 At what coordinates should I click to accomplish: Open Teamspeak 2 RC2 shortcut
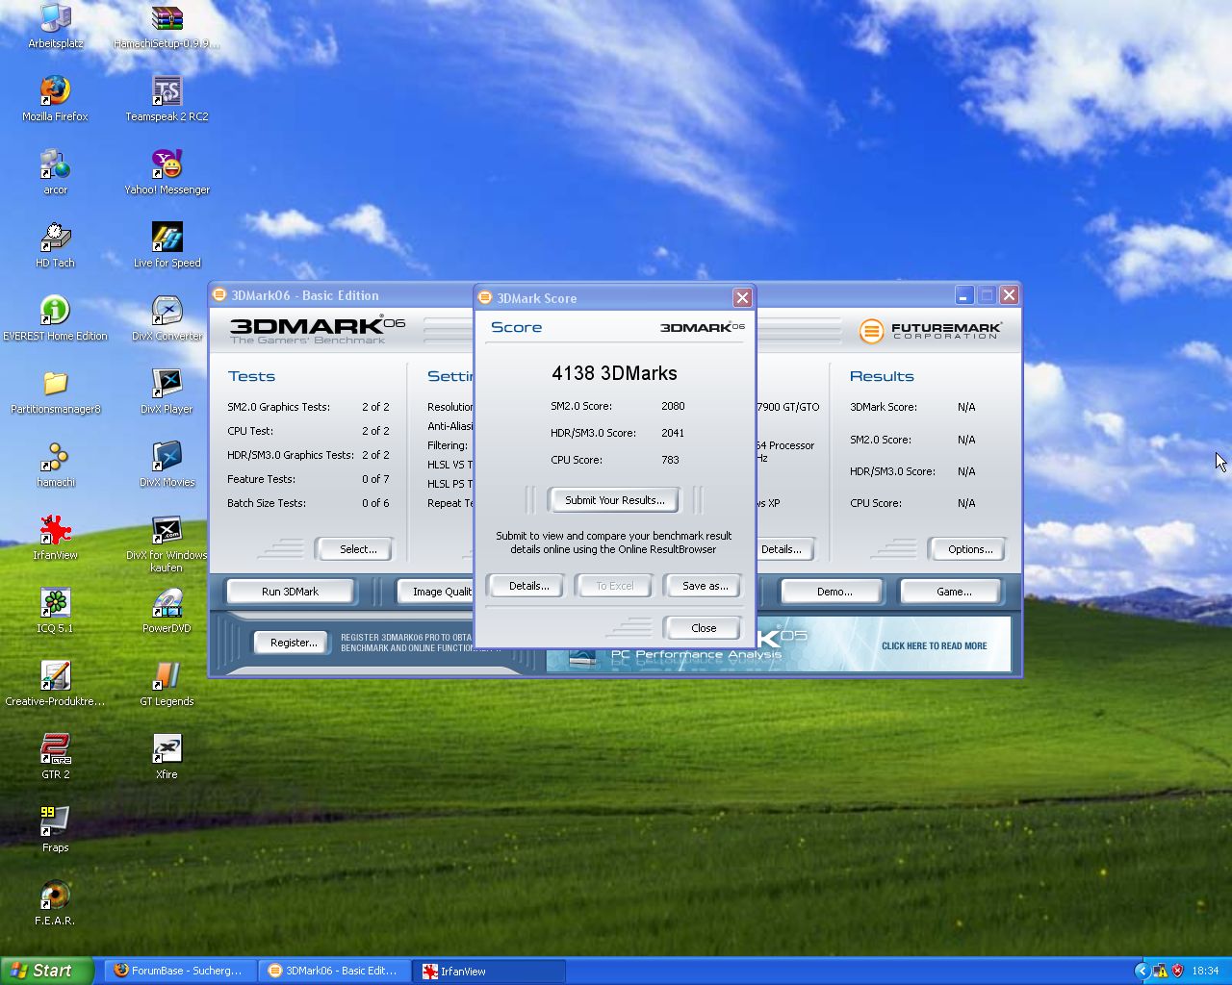coord(167,99)
